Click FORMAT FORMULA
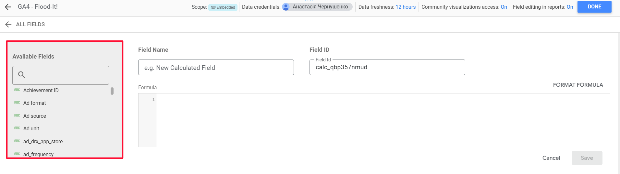Image resolution: width=620 pixels, height=174 pixels. (x=578, y=85)
